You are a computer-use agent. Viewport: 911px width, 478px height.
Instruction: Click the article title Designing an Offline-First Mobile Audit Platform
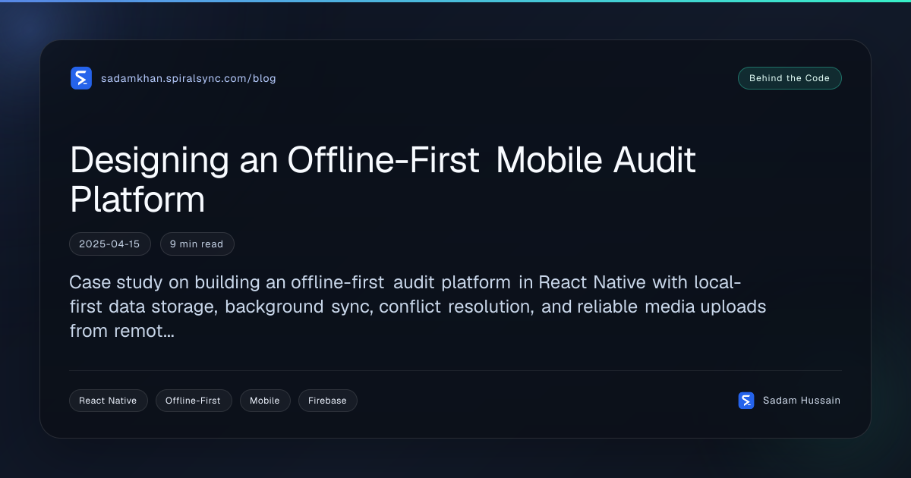383,180
